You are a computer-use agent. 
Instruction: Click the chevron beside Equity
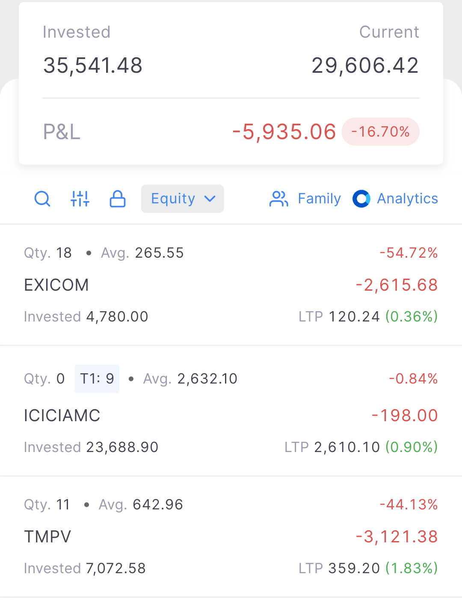(210, 199)
